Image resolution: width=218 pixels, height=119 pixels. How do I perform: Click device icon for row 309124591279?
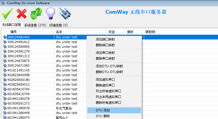click(x=4, y=51)
